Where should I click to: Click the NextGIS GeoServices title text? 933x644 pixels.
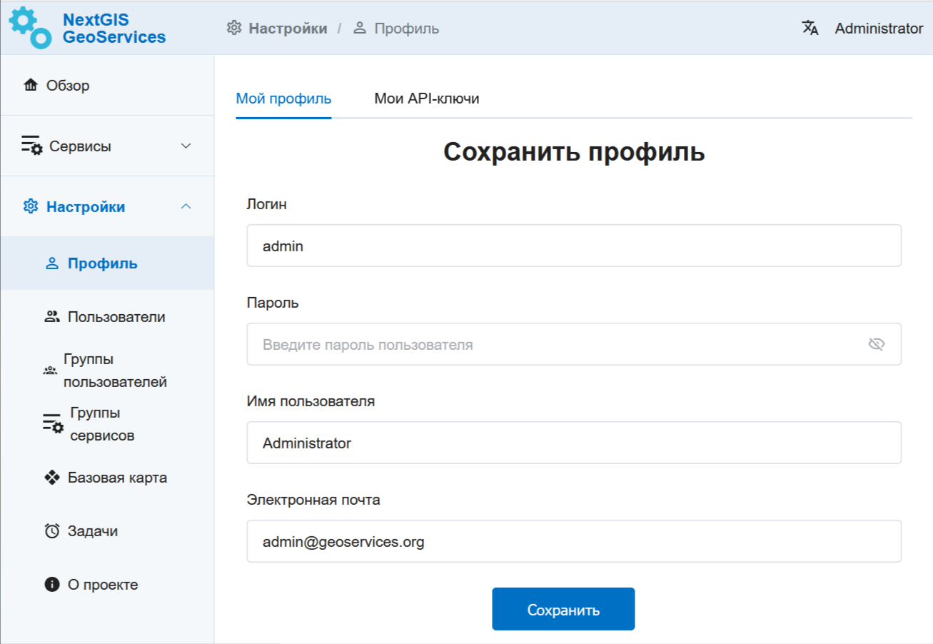coord(114,29)
